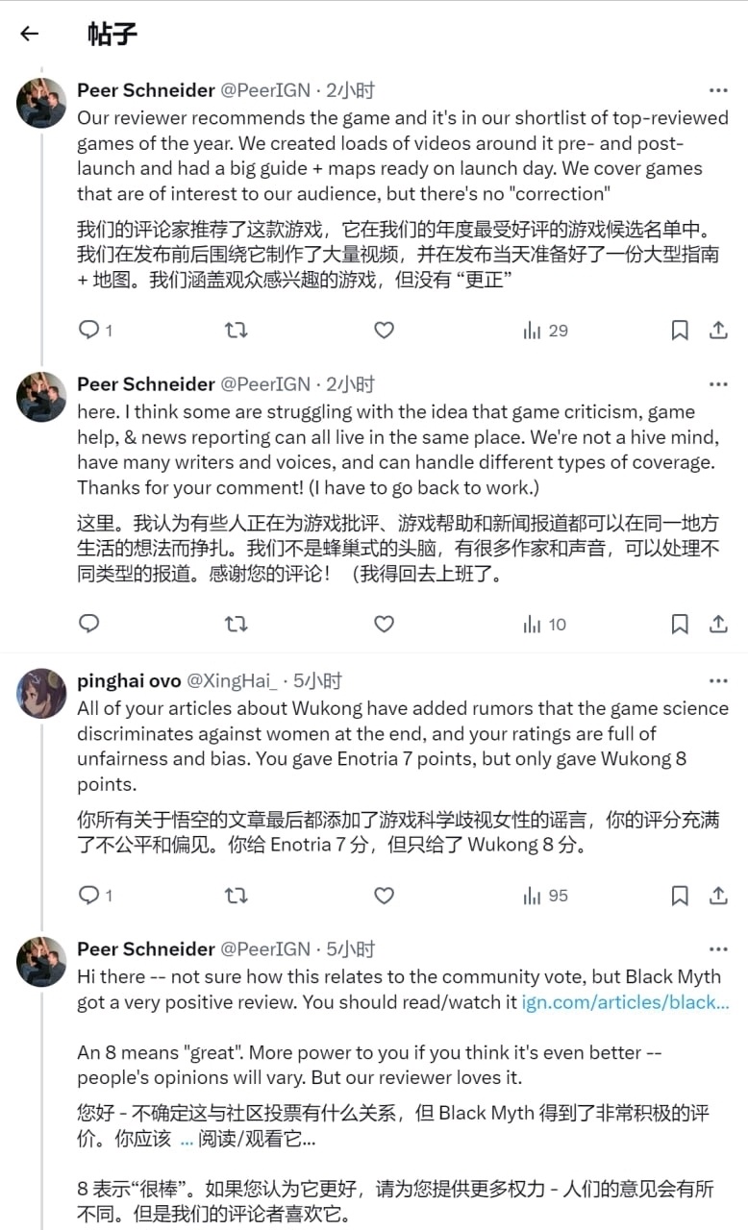This screenshot has width=748, height=1230.
Task: Reply to the first Peer Schneider post
Action: pos(89,331)
